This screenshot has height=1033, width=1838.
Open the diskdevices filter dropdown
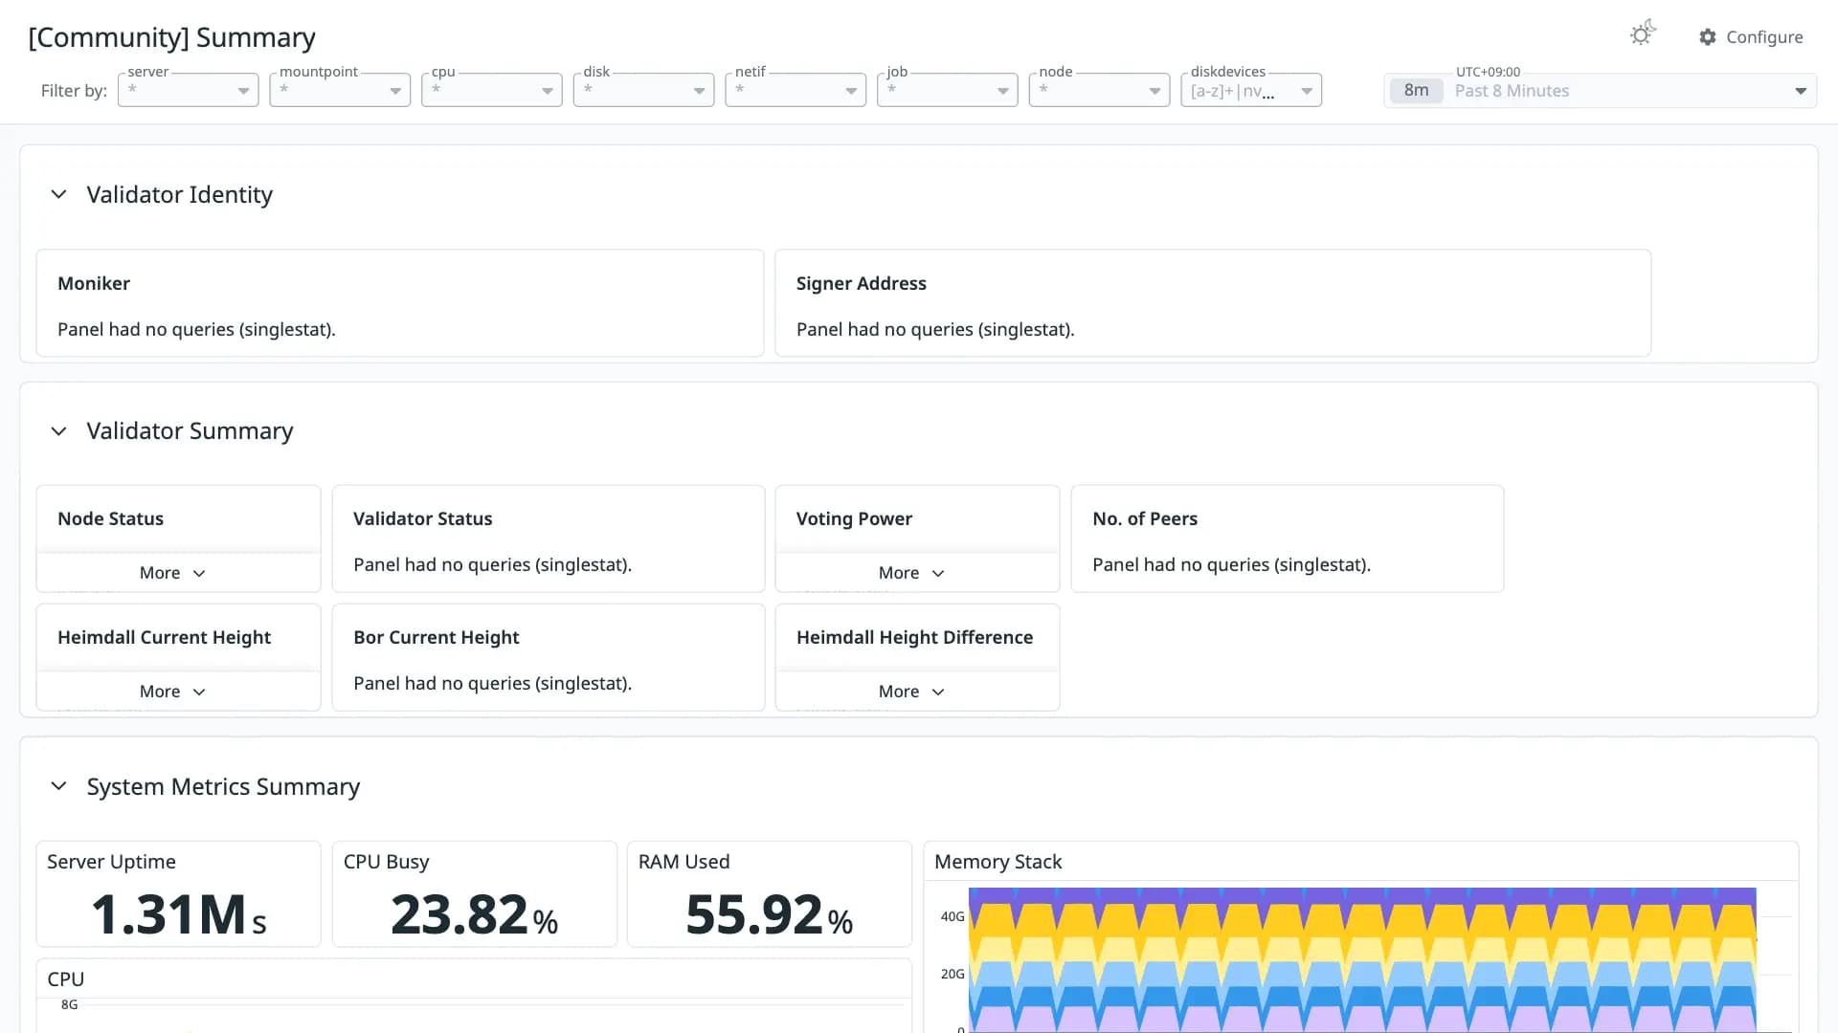1251,90
